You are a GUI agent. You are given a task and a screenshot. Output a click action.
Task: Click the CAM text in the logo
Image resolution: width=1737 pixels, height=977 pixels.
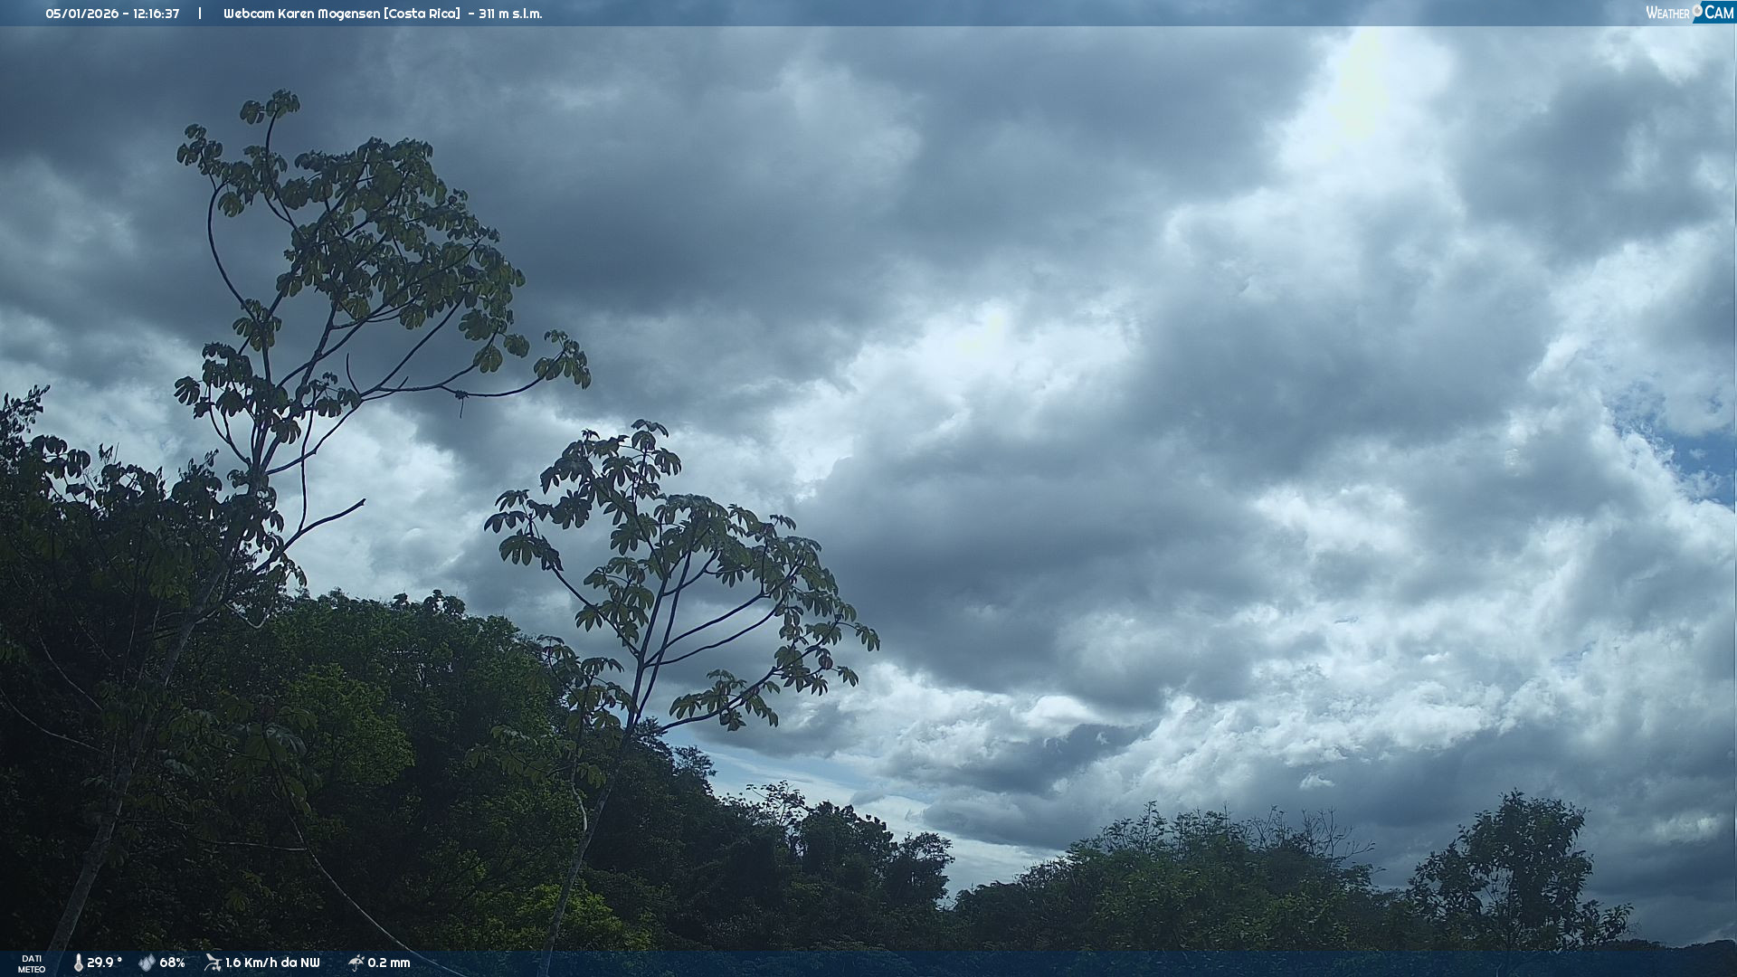click(1719, 13)
